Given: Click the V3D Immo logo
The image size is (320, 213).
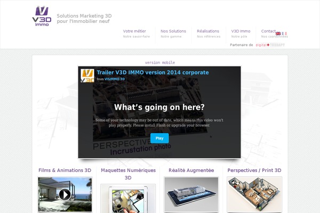Looking at the screenshot, I should click(42, 17).
